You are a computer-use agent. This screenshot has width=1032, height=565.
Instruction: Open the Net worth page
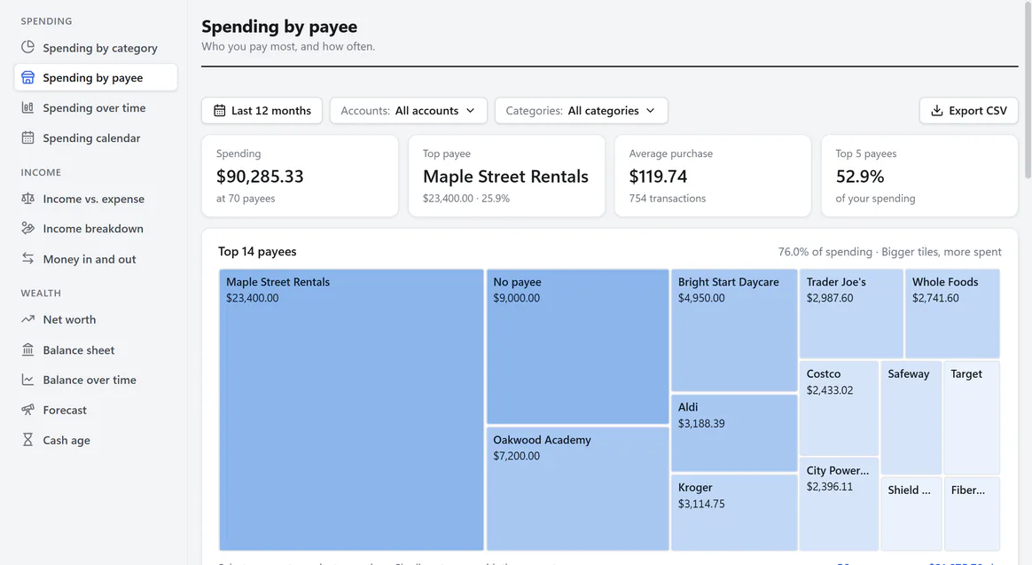click(x=96, y=319)
